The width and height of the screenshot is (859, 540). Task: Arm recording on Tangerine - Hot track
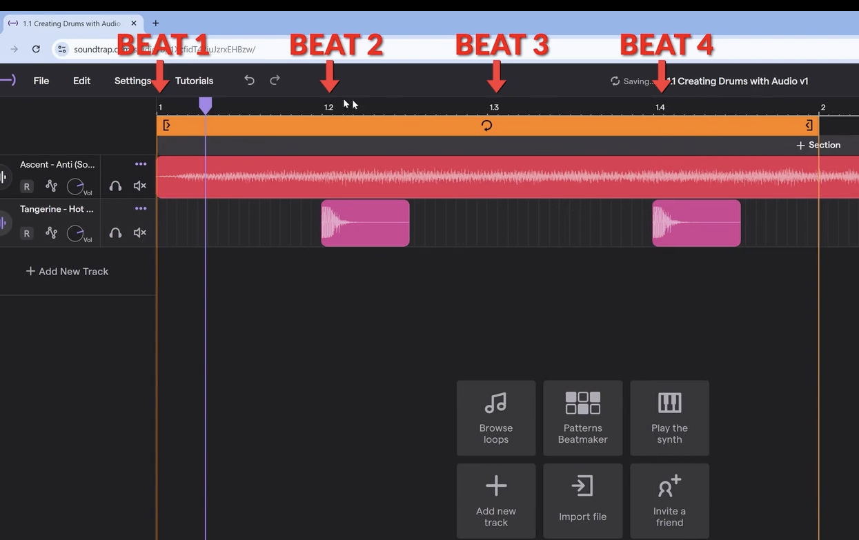[26, 233]
